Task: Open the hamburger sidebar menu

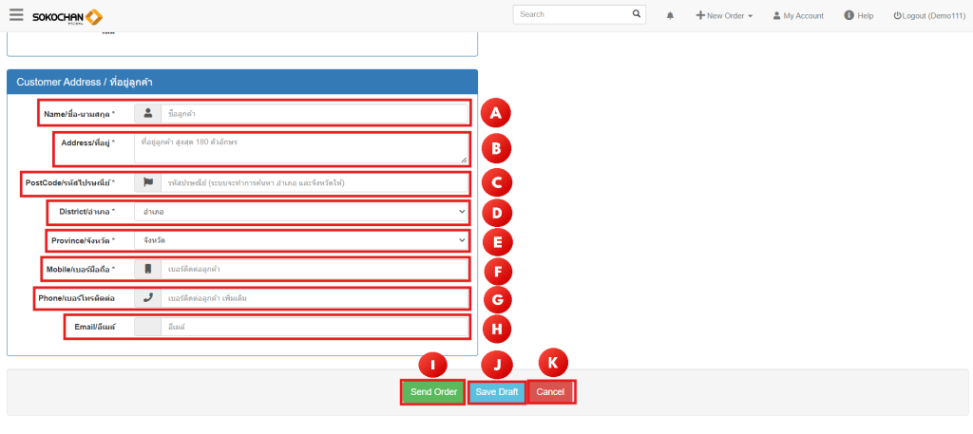Action: (x=16, y=15)
